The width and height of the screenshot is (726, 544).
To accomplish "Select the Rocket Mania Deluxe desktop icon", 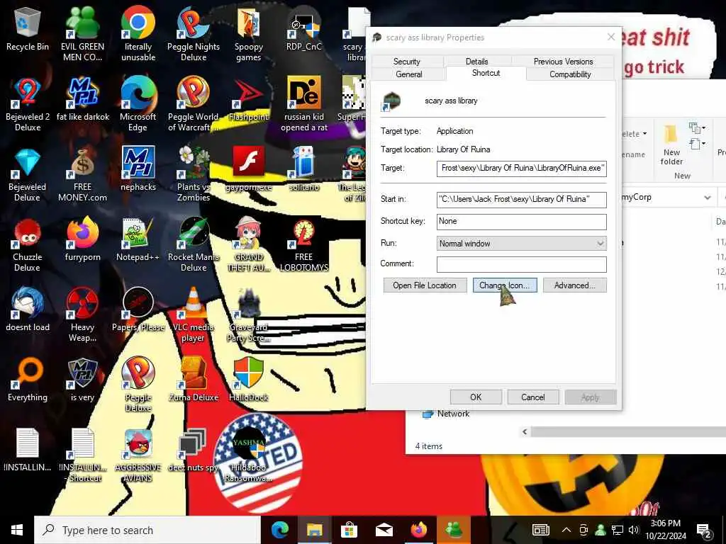I will tap(194, 245).
